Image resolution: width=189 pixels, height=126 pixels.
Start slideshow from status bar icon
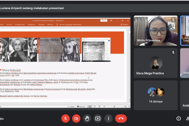tap(104, 107)
